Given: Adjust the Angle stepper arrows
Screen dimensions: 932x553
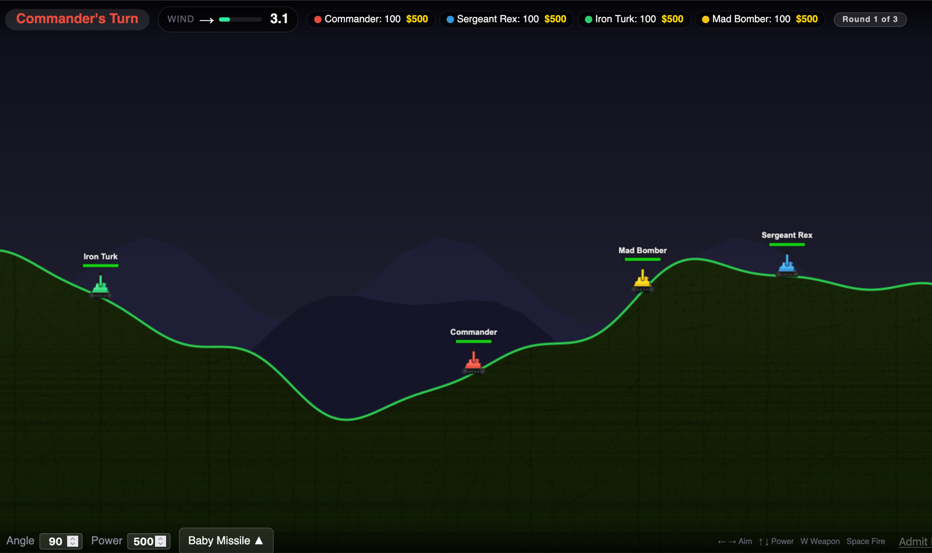Looking at the screenshot, I should 73,541.
